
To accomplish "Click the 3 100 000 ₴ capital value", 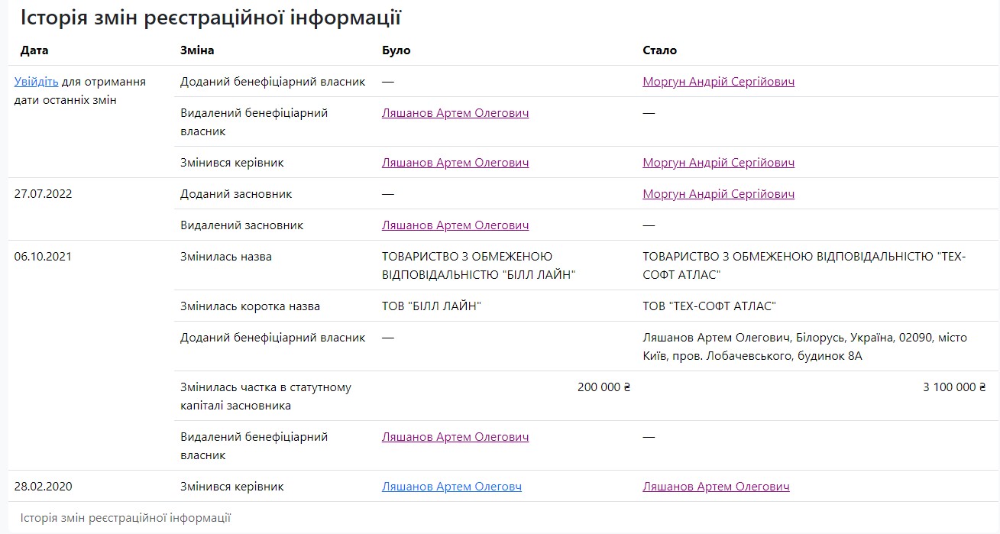I will 960,387.
